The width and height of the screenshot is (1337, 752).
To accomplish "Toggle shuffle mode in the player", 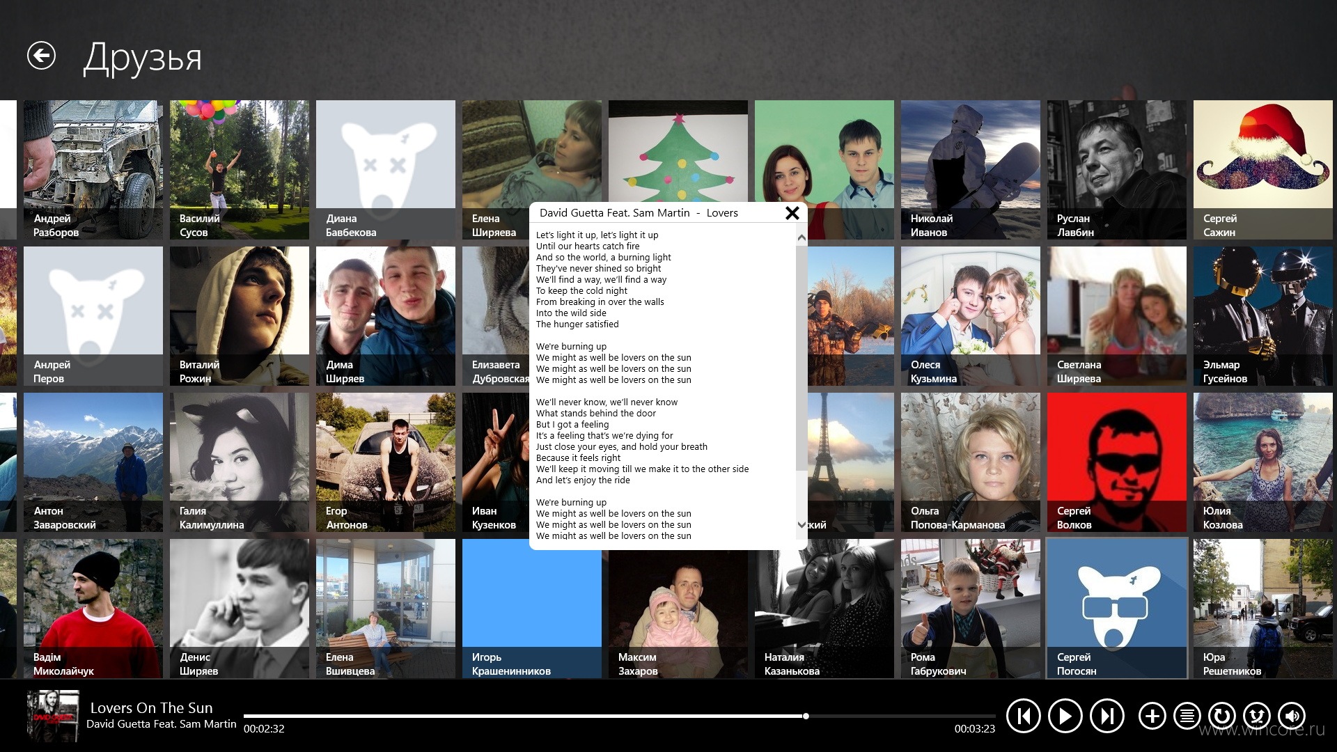I will pos(1257,716).
